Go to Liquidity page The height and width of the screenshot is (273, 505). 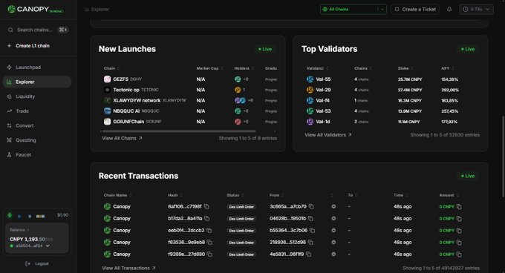37,96
